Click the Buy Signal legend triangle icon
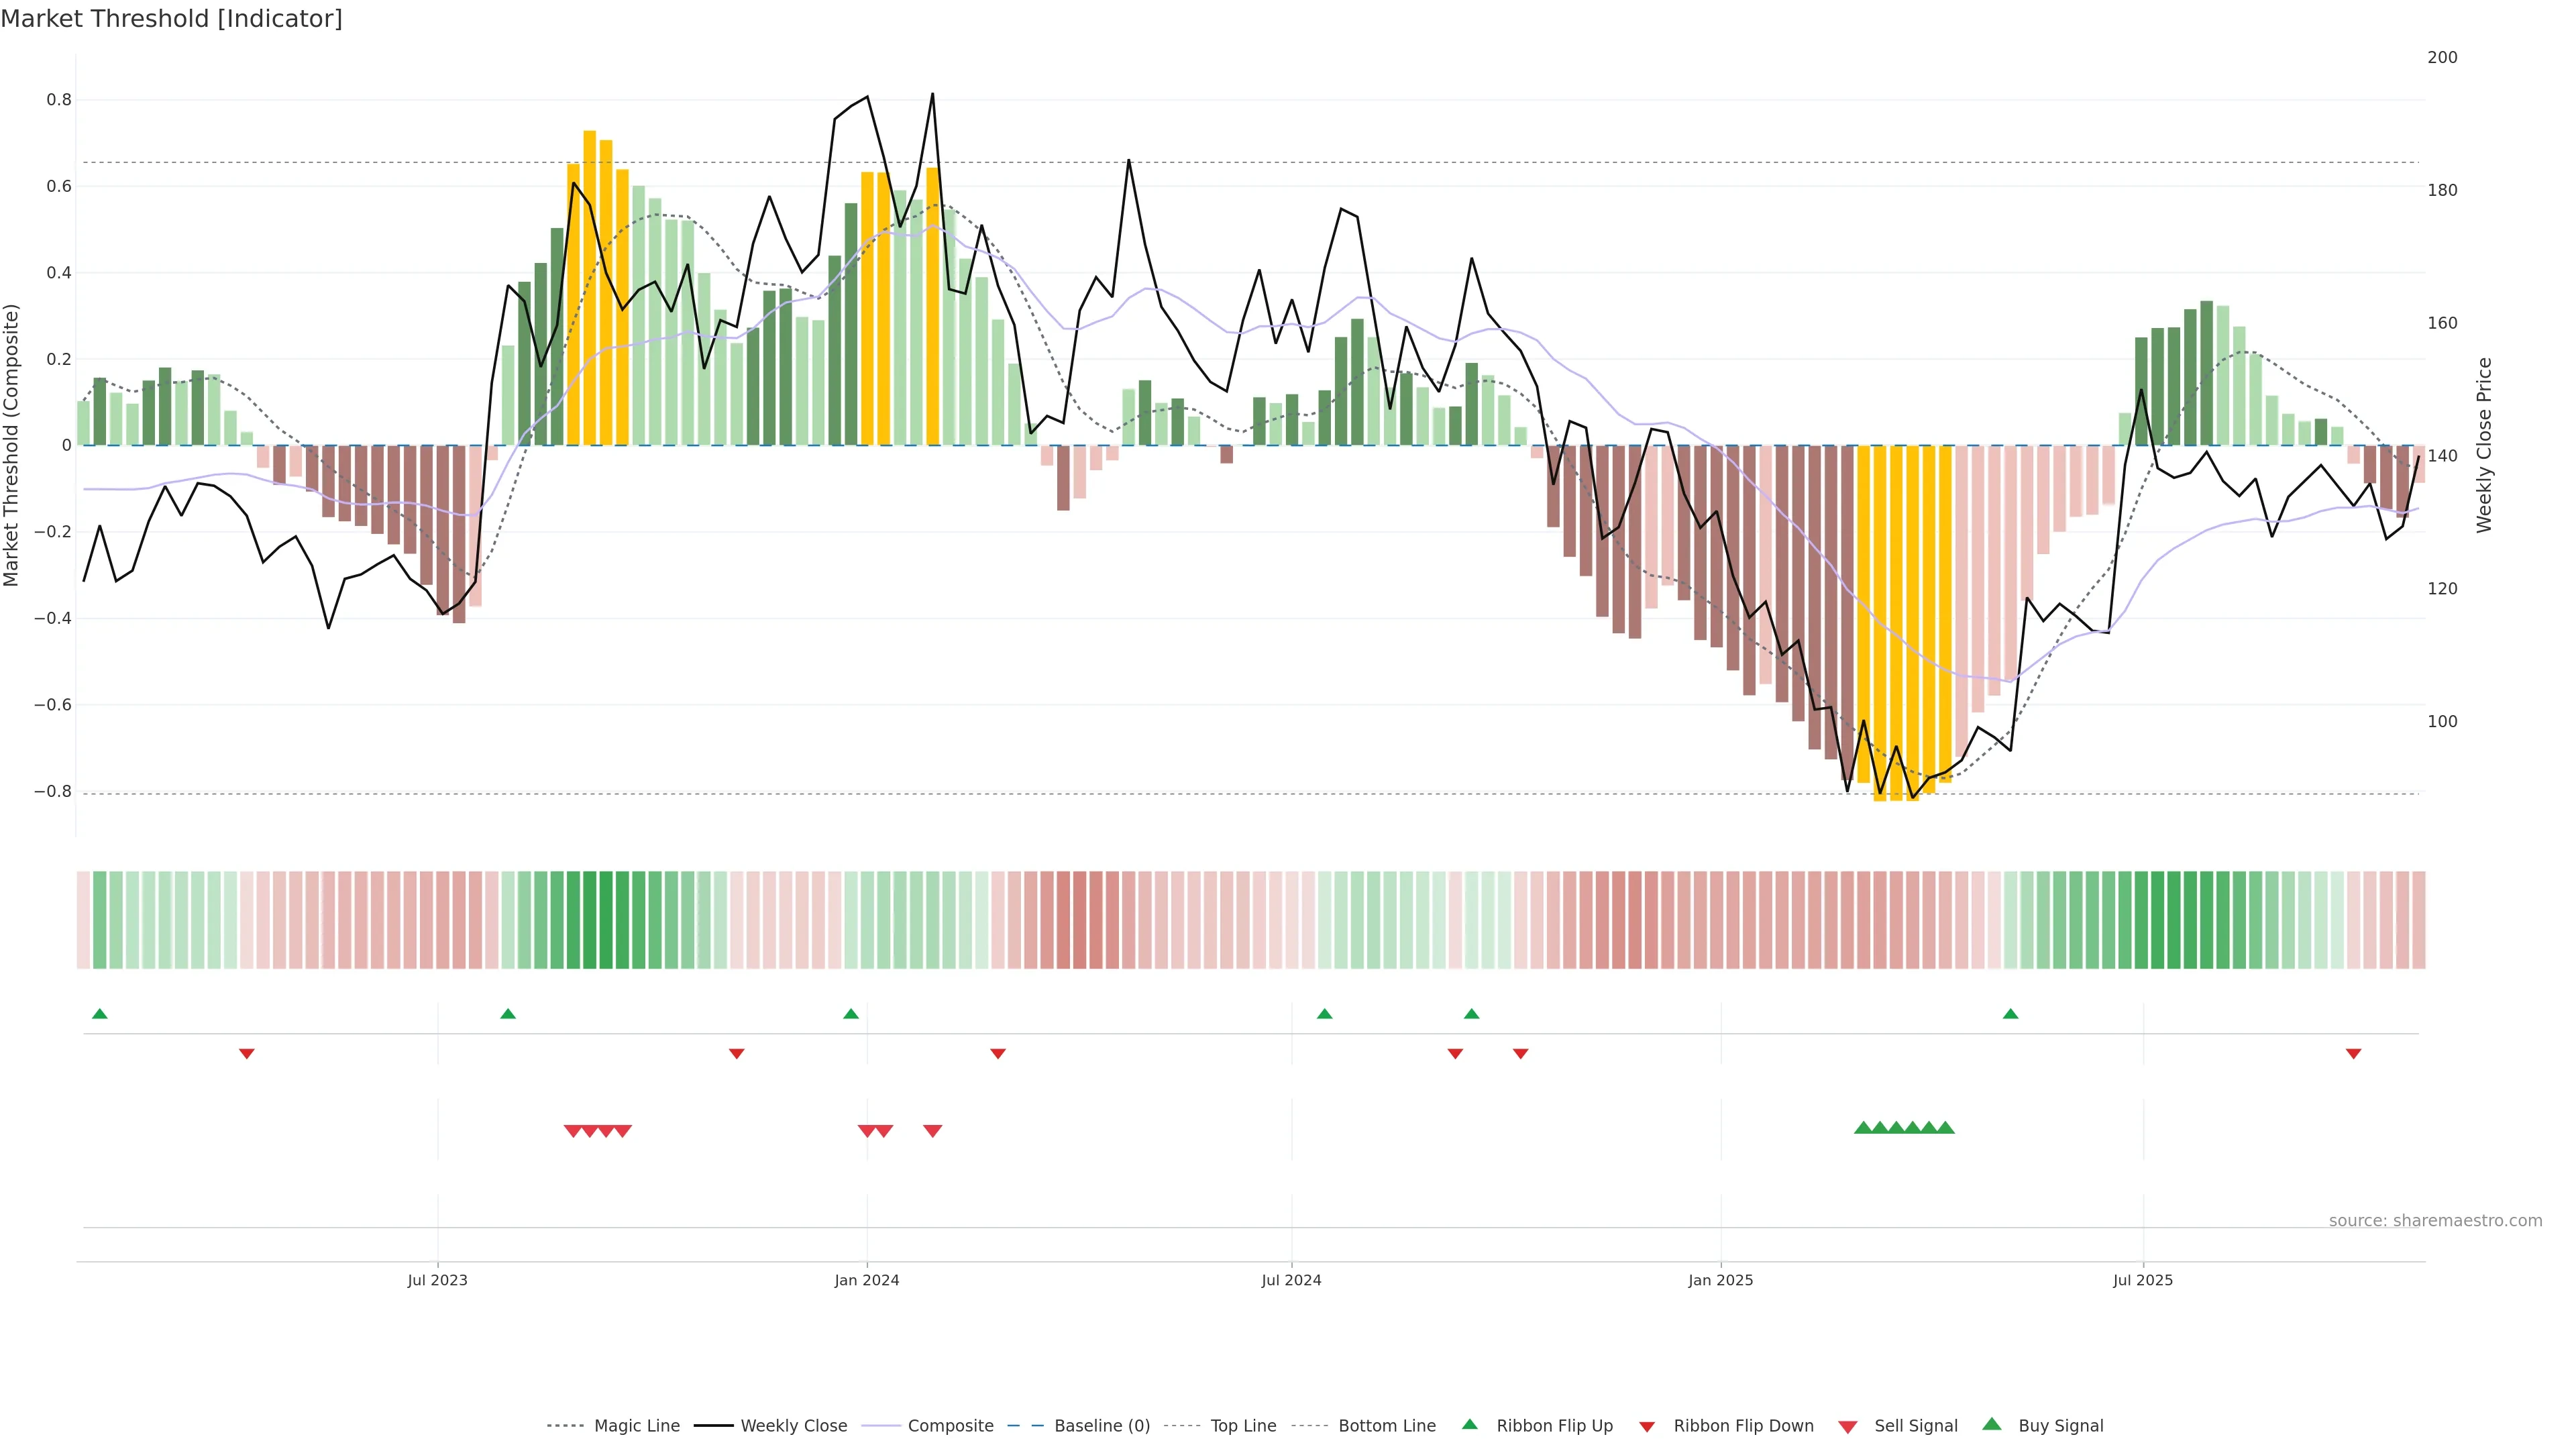The height and width of the screenshot is (1449, 2576). [x=1992, y=1424]
